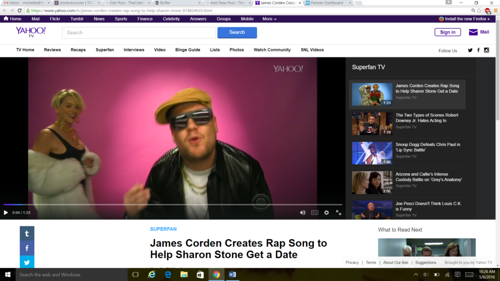500x281 pixels.
Task: Open the Binge Guide menu item
Action: click(x=187, y=50)
